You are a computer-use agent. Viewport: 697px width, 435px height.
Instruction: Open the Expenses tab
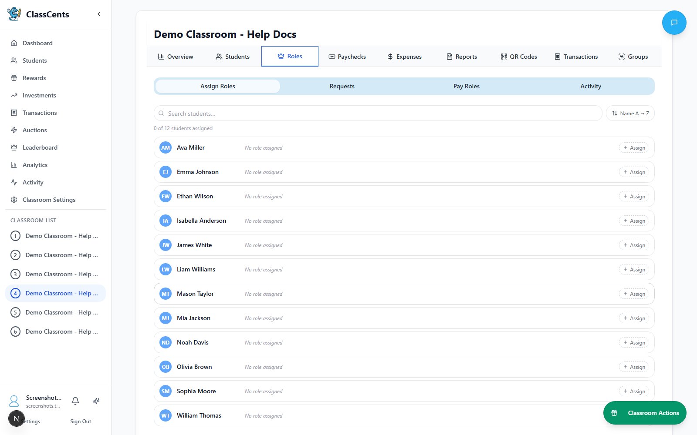click(x=405, y=57)
